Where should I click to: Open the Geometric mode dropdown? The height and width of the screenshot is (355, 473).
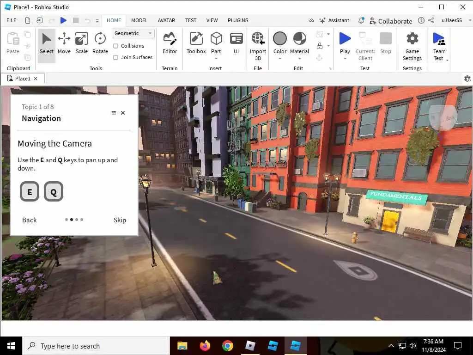coord(133,33)
